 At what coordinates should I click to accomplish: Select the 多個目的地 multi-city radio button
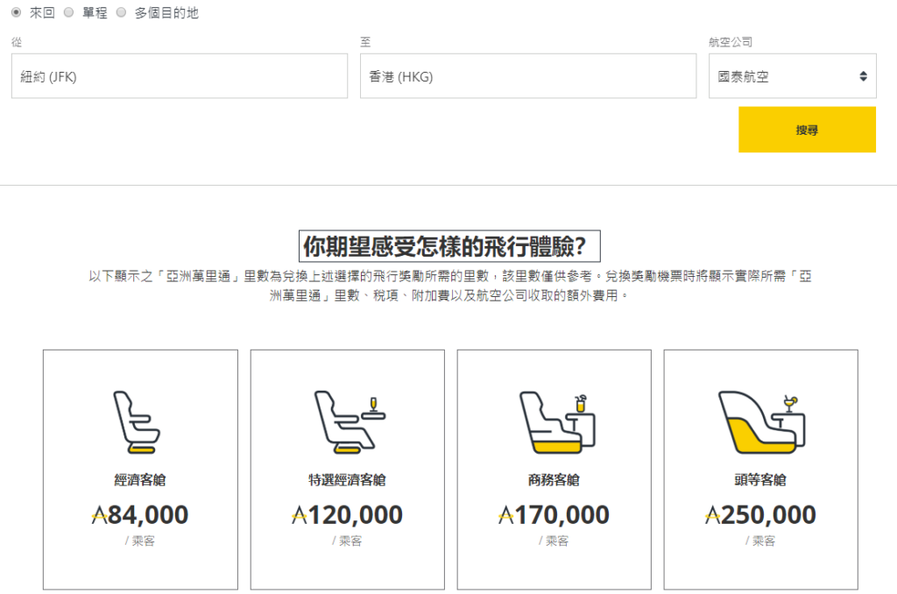tap(121, 12)
